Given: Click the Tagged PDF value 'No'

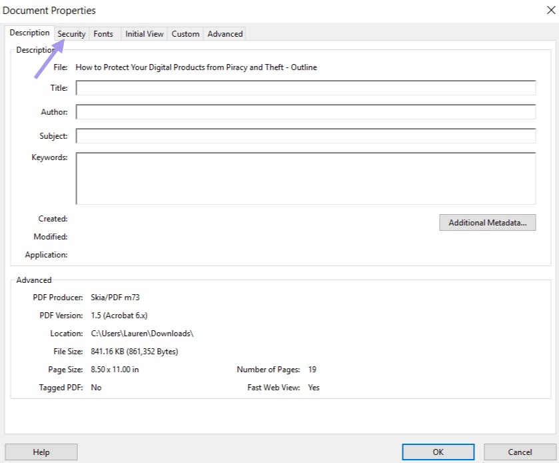Looking at the screenshot, I should (x=96, y=388).
